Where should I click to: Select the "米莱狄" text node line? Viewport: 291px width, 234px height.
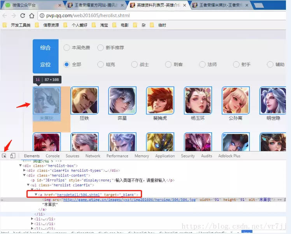pos(50,204)
